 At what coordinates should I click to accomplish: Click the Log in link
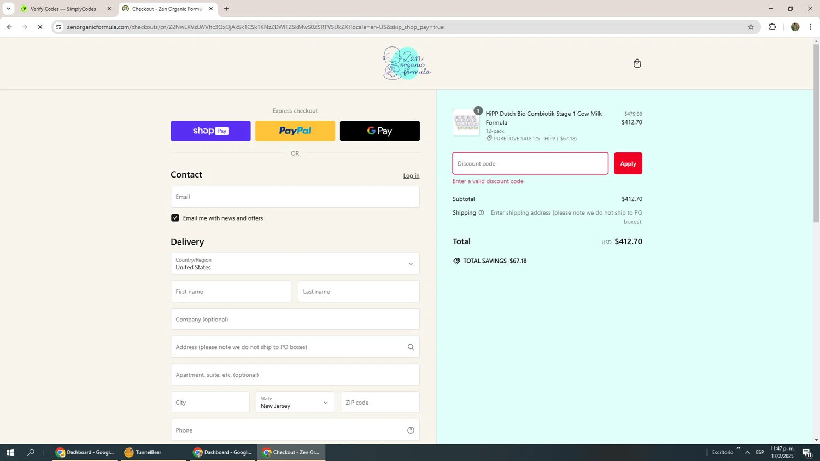point(411,175)
